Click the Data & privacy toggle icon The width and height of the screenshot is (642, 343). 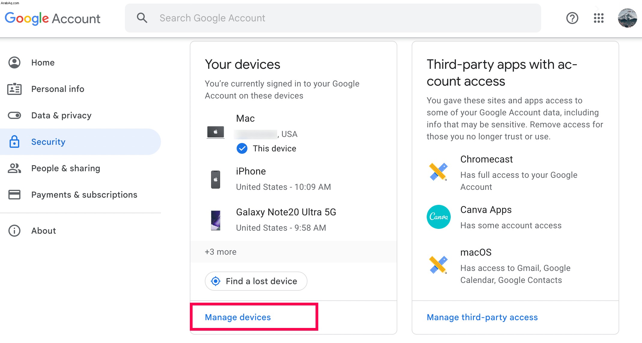point(14,115)
